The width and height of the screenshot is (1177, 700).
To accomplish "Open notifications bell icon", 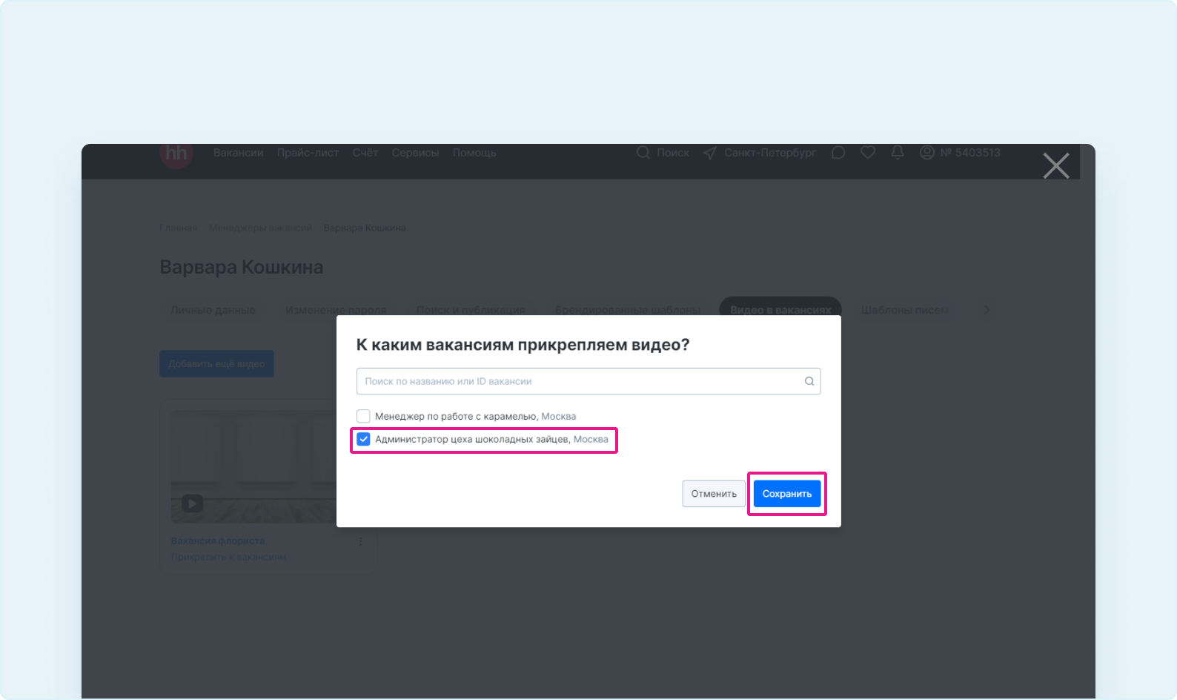I will coord(898,153).
